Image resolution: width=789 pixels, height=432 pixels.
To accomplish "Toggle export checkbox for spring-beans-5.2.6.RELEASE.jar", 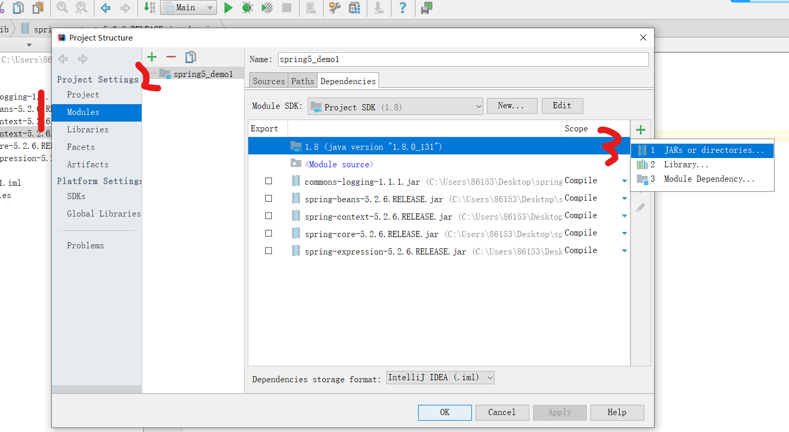I will (268, 199).
